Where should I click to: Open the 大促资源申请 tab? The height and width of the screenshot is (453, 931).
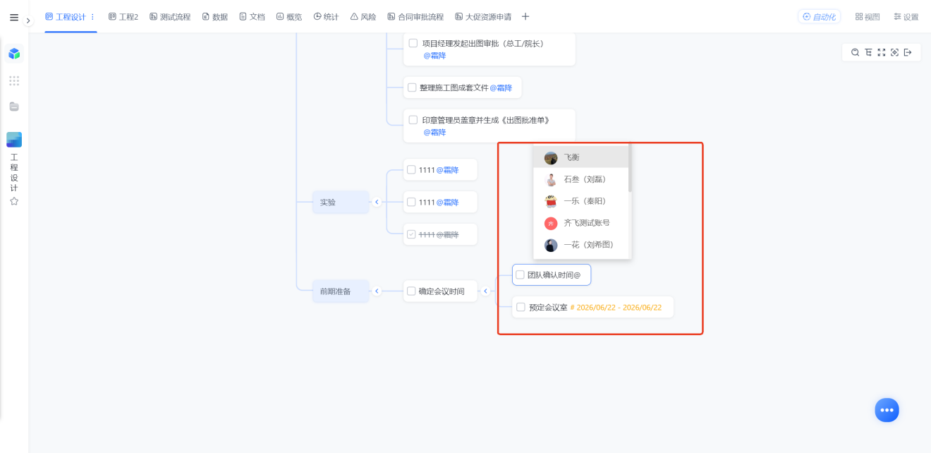483,17
